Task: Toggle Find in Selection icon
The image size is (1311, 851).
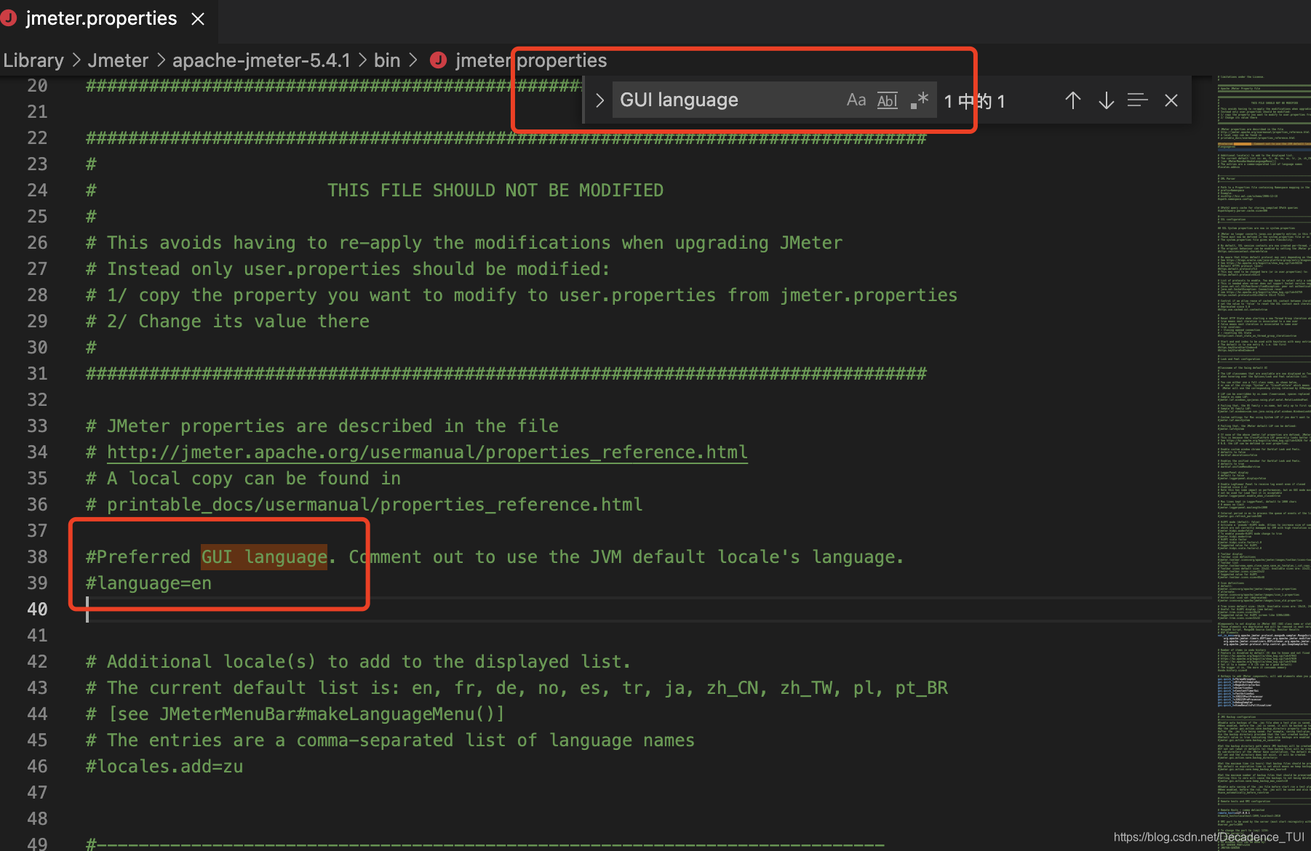Action: click(1138, 100)
